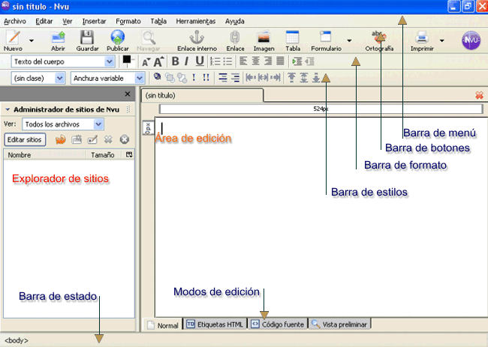
Task: Open the Tabla menu
Action: (158, 21)
